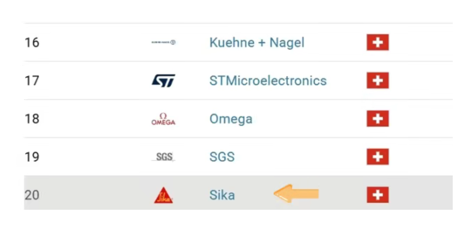463x227 pixels.
Task: Click the orange arrow pointing at Sika
Action: coord(296,193)
